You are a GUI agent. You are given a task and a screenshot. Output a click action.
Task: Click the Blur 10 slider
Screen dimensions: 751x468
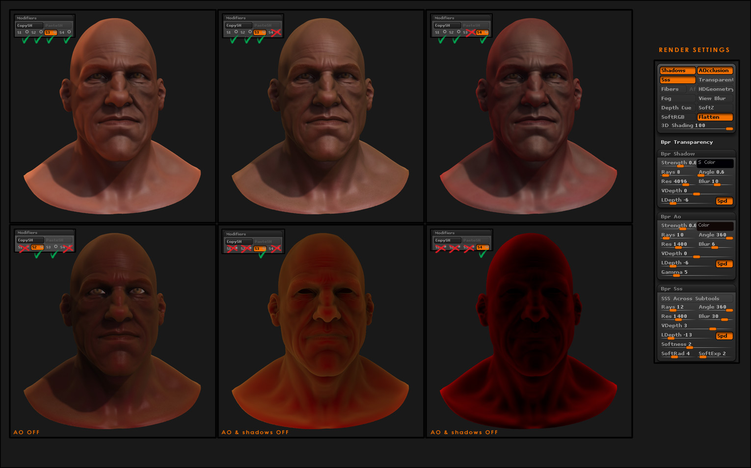coord(715,182)
